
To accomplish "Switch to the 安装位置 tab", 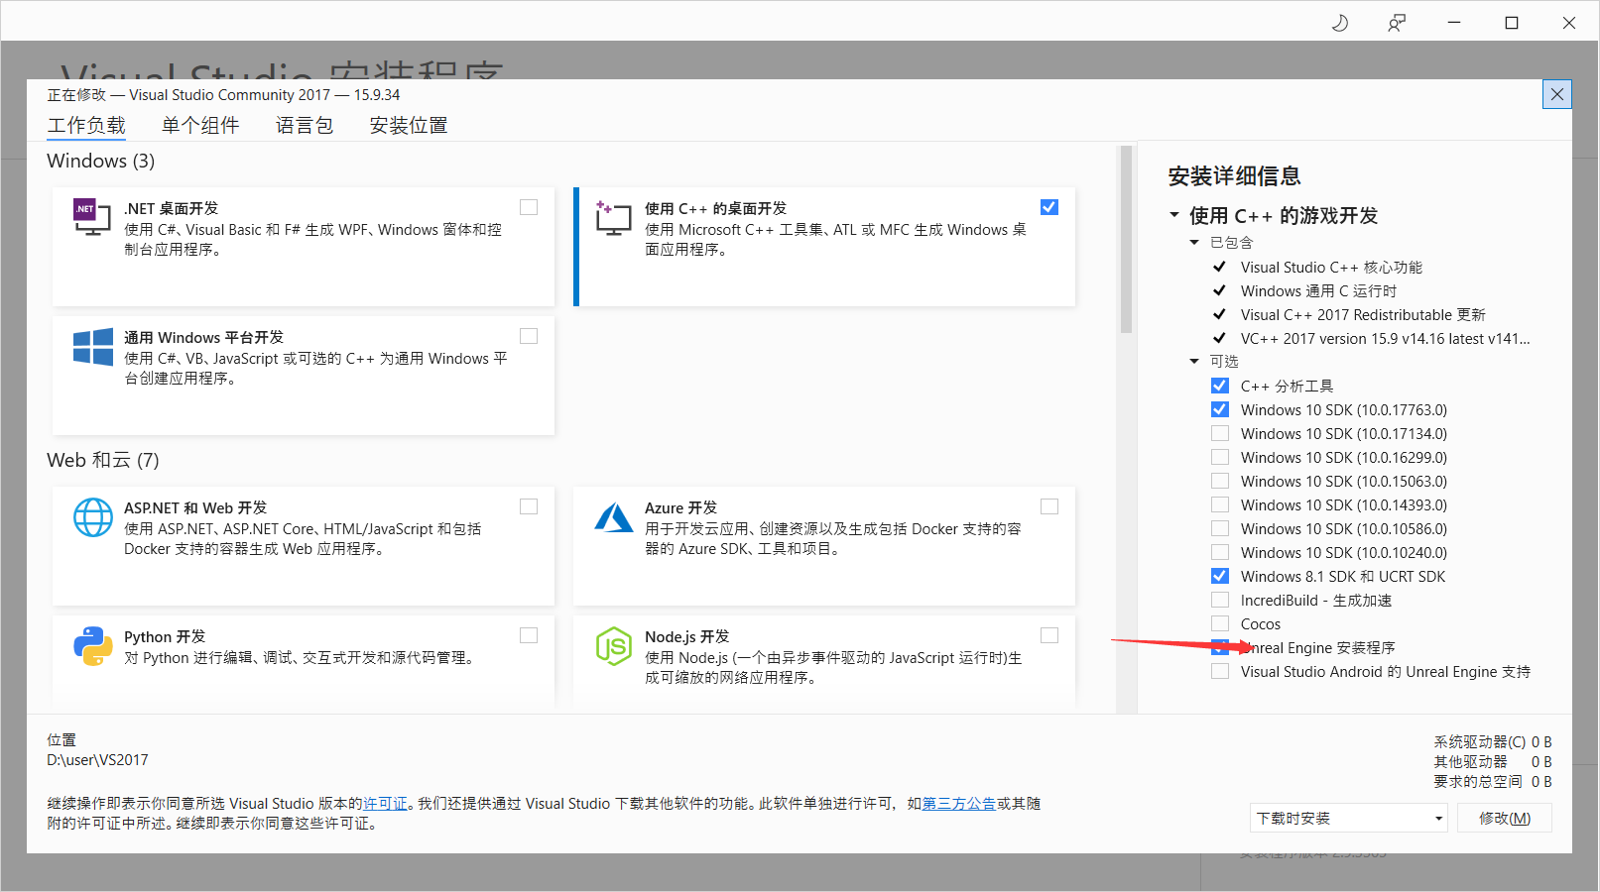I will pyautogui.click(x=409, y=125).
